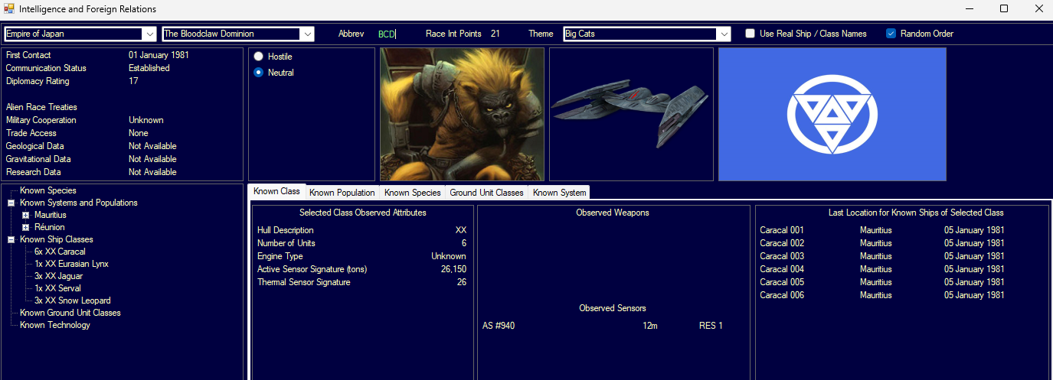Click the Research Data label
1053x380 pixels.
coord(33,172)
